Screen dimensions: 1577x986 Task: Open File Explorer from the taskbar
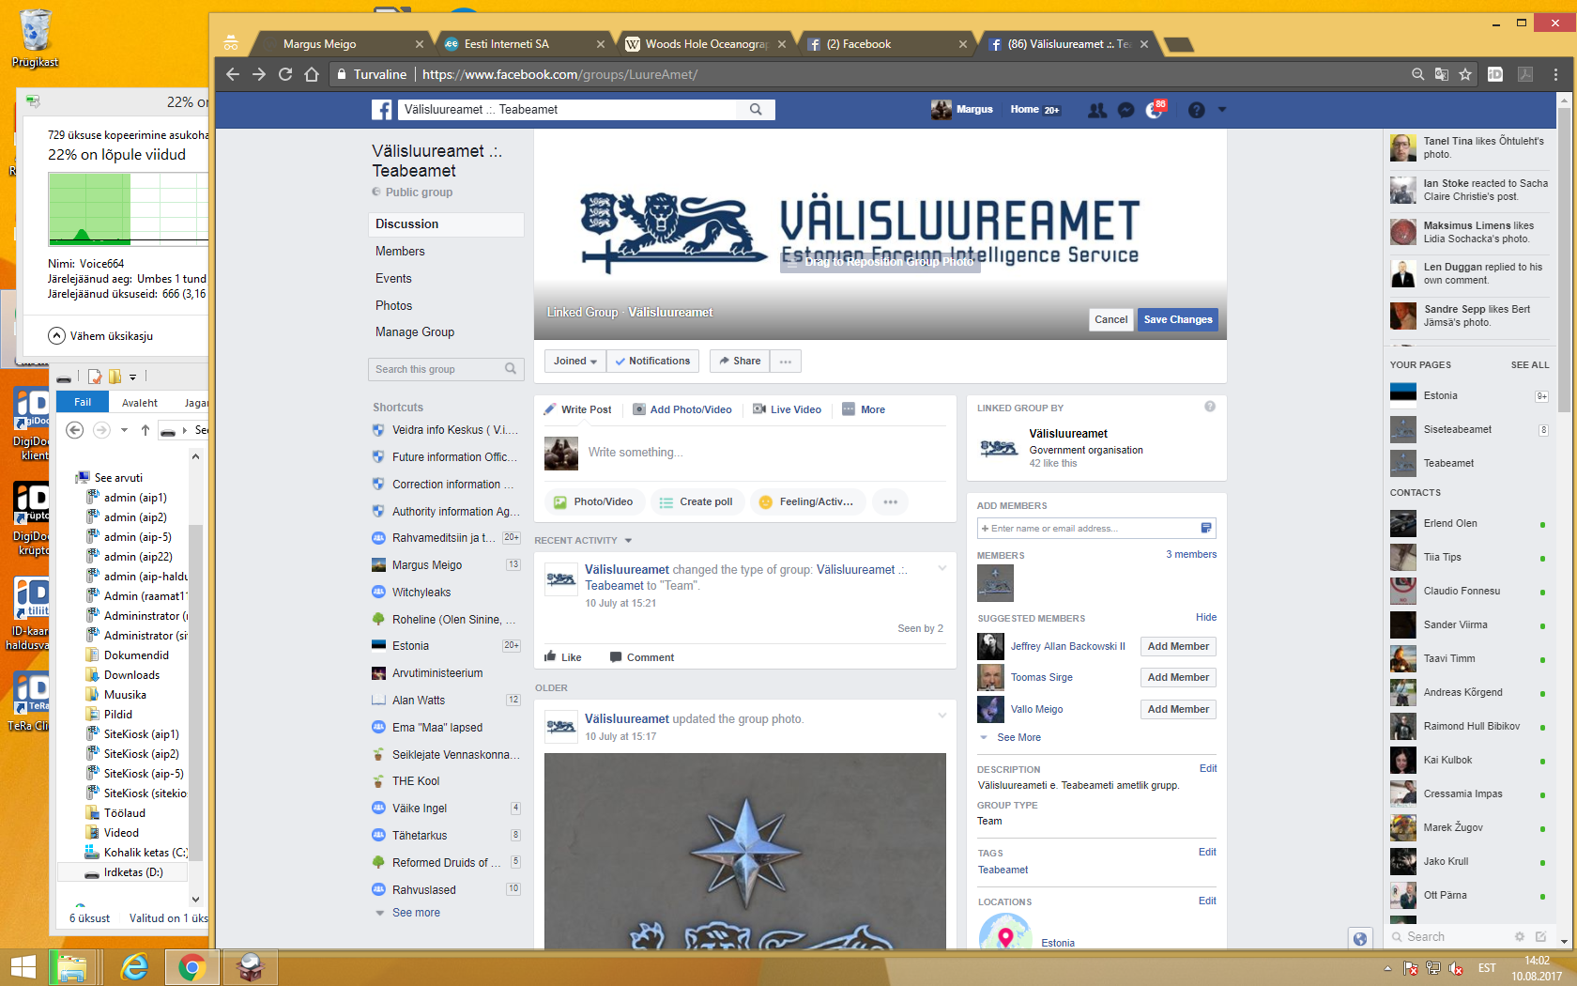[x=74, y=967]
